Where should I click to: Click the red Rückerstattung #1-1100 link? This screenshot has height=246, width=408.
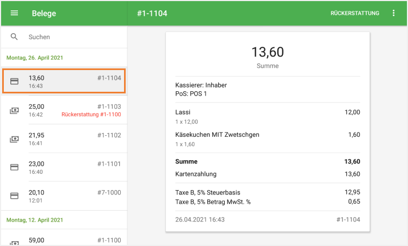point(91,115)
